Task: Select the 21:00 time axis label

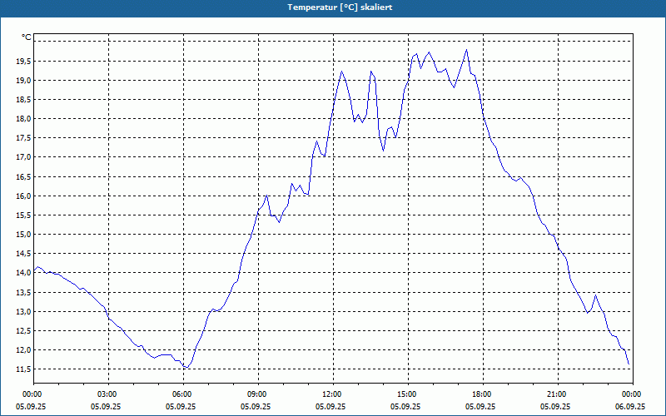Action: click(558, 394)
